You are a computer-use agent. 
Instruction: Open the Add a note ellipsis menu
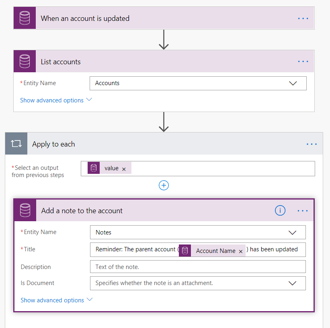click(303, 211)
